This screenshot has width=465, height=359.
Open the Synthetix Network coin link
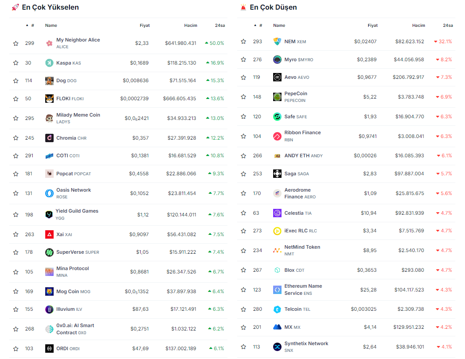coord(306,343)
